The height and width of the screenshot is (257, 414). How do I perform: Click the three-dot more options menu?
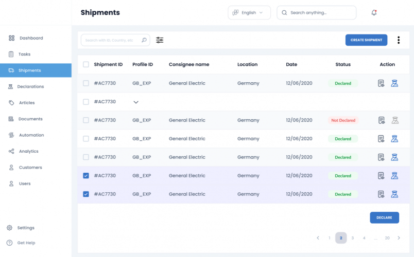[399, 40]
